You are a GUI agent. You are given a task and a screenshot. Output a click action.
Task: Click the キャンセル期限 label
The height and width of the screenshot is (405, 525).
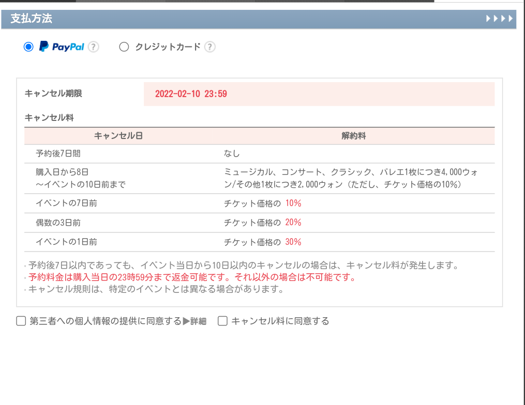[53, 94]
